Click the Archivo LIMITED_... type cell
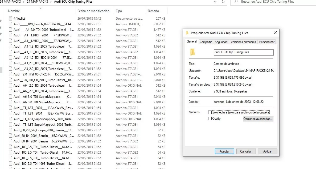 click(129, 24)
